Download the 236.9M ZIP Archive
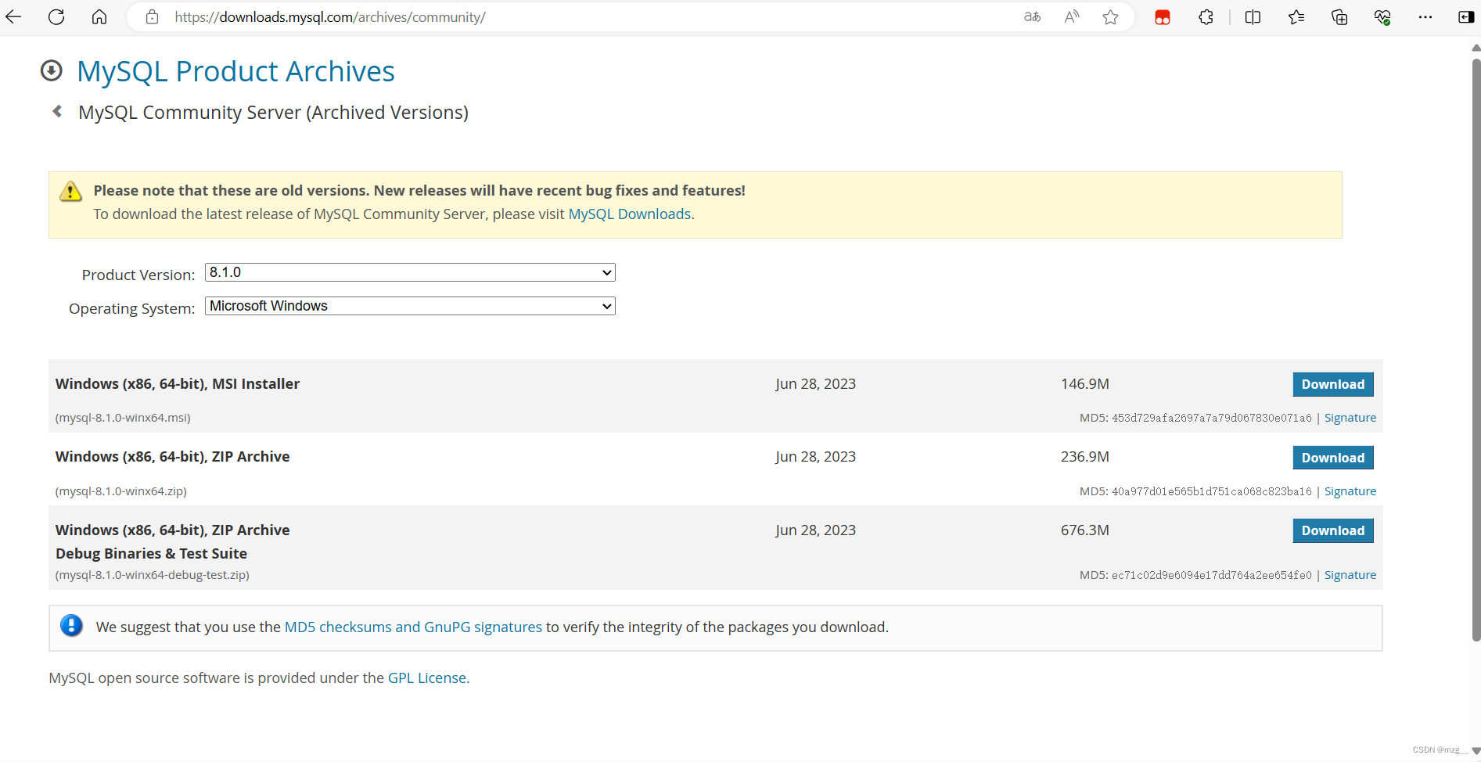Image resolution: width=1481 pixels, height=762 pixels. (x=1332, y=458)
